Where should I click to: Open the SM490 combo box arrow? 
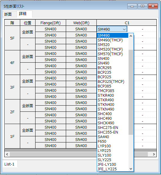coord(124,29)
